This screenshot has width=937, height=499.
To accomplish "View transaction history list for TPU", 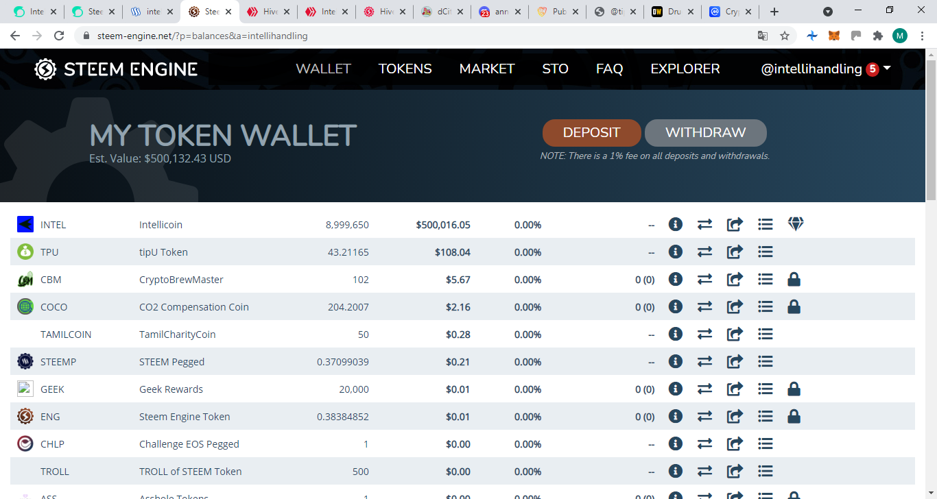I will pos(766,252).
